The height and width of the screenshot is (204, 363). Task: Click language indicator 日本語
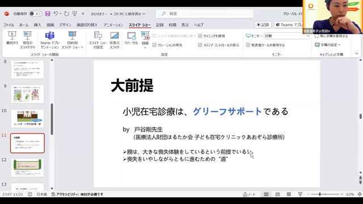pos(41,194)
